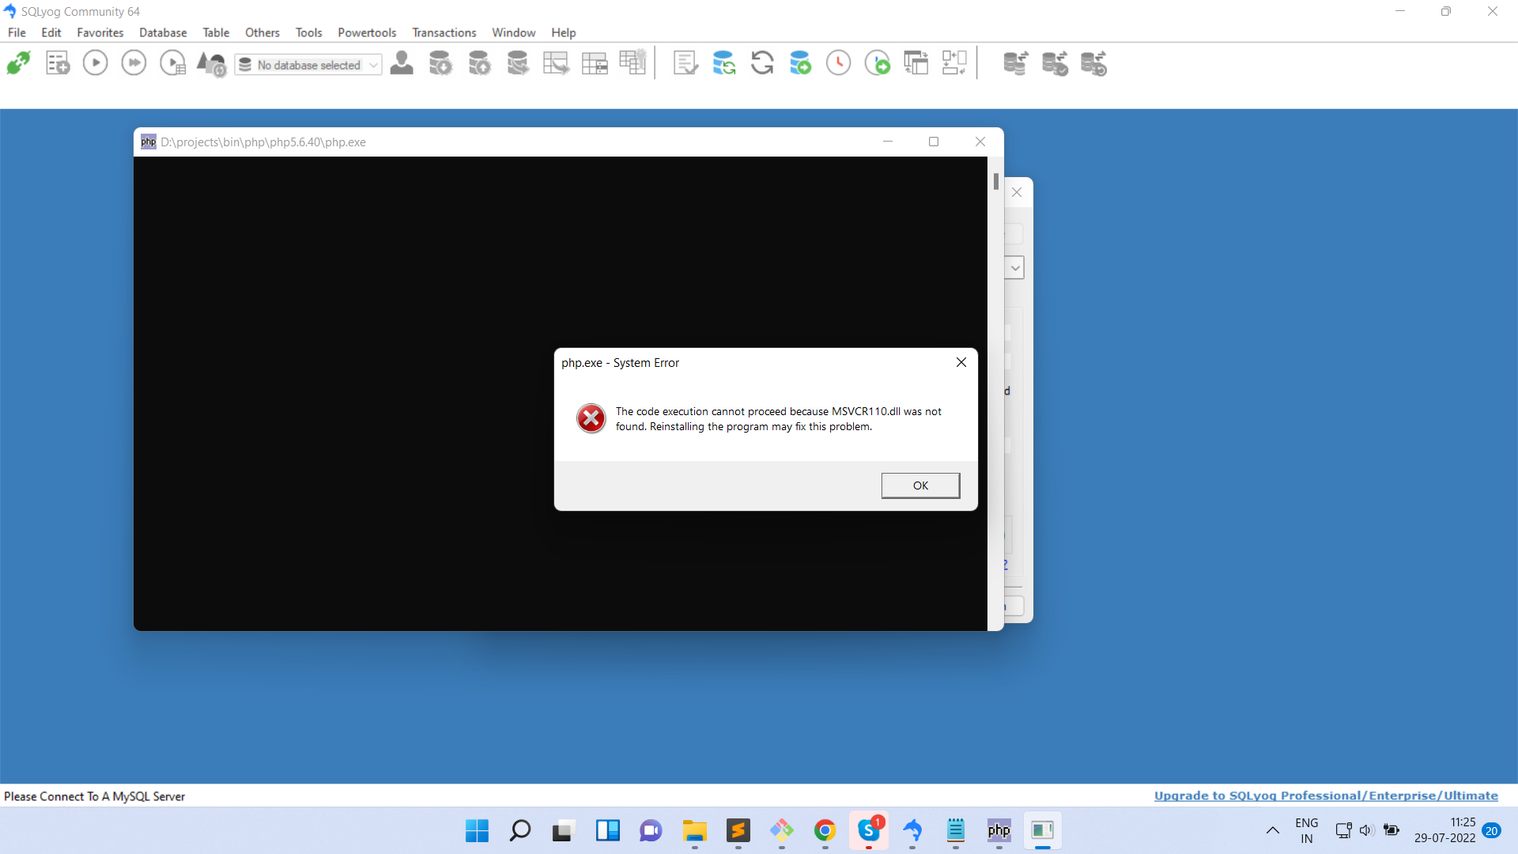Screen dimensions: 1518x854
Task: Click the Restore from SQL Dump icon
Action: click(518, 63)
